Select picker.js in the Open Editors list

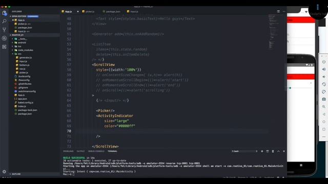[22, 24]
